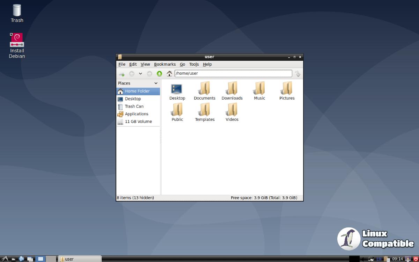Open the Tools menu
419x262 pixels.
click(x=194, y=64)
